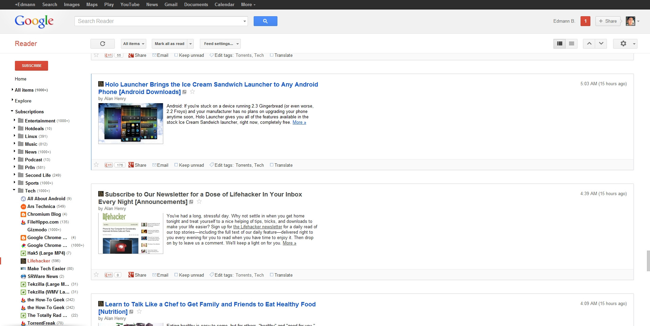Click the Google logo
Viewport: 650px width, 326px height.
tap(34, 21)
